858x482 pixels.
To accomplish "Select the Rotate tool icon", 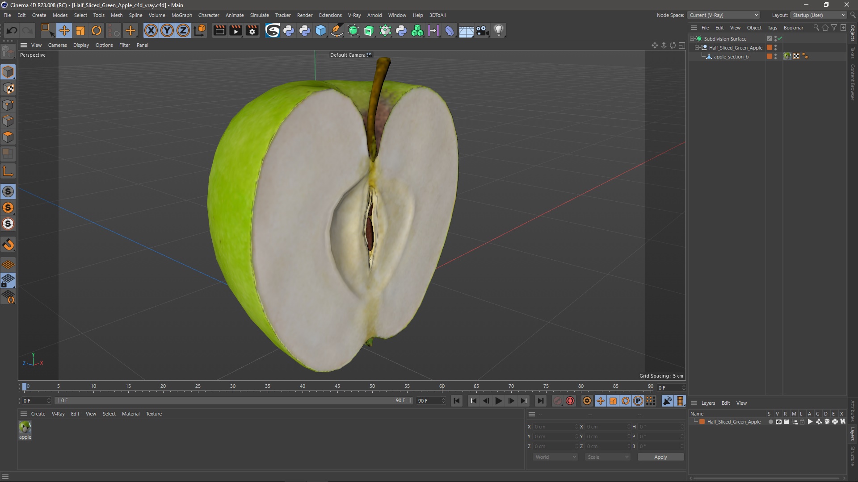I will click(97, 30).
